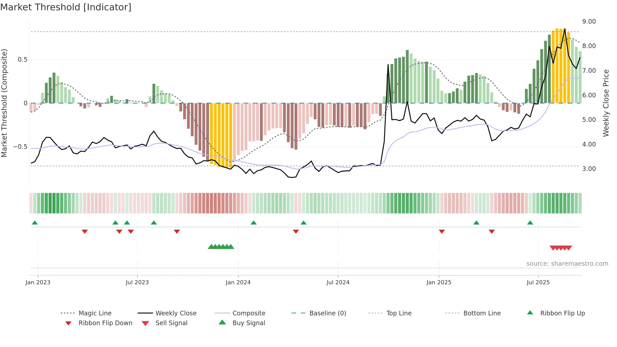Image resolution: width=617 pixels, height=347 pixels.
Task: Toggle the Ribbon Flip Down legend entry
Action: [x=98, y=323]
